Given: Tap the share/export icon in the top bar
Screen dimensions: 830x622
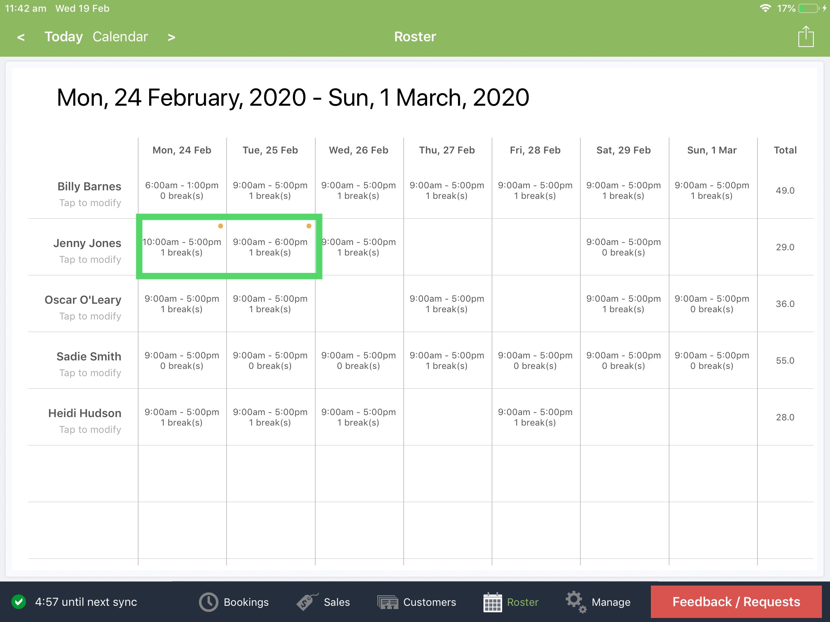Looking at the screenshot, I should (x=805, y=36).
